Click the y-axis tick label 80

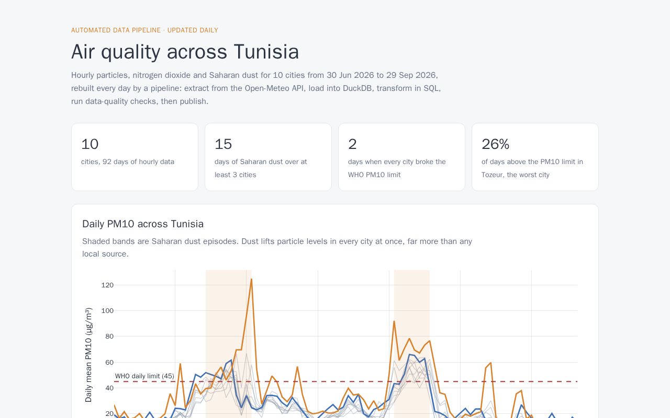[109, 336]
